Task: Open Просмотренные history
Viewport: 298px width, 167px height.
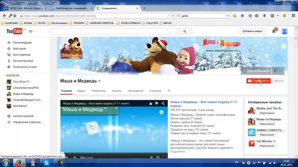Action: click(x=23, y=61)
